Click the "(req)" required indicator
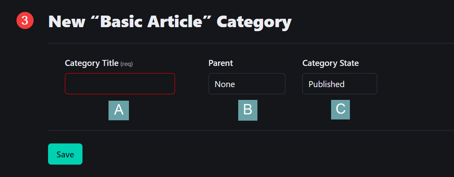 127,64
